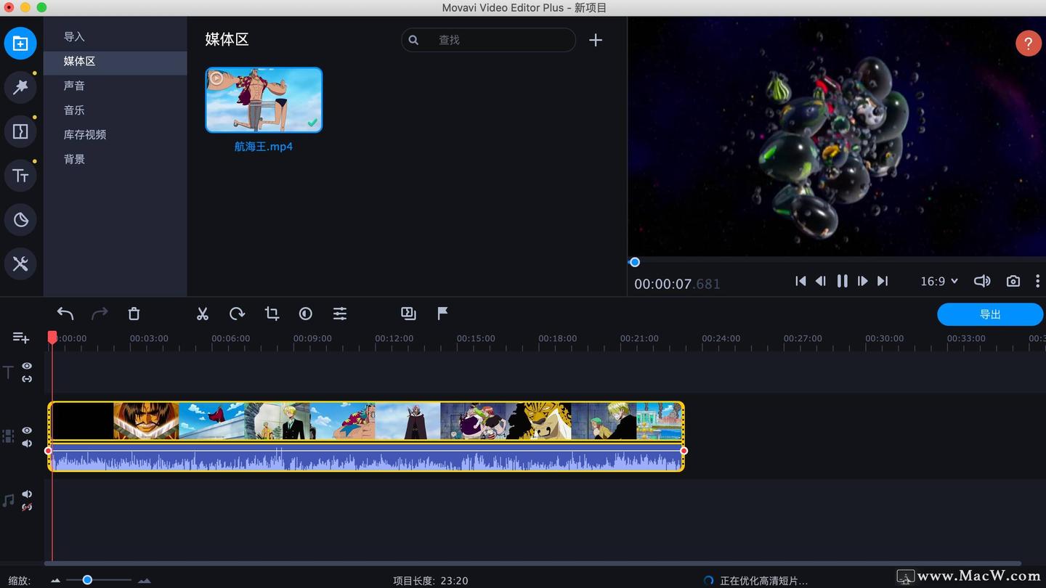This screenshot has height=588, width=1046.
Task: Open the help question mark button
Action: tap(1028, 44)
